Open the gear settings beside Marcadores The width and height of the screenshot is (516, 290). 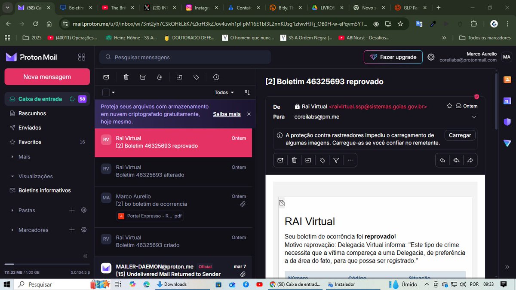[84, 230]
